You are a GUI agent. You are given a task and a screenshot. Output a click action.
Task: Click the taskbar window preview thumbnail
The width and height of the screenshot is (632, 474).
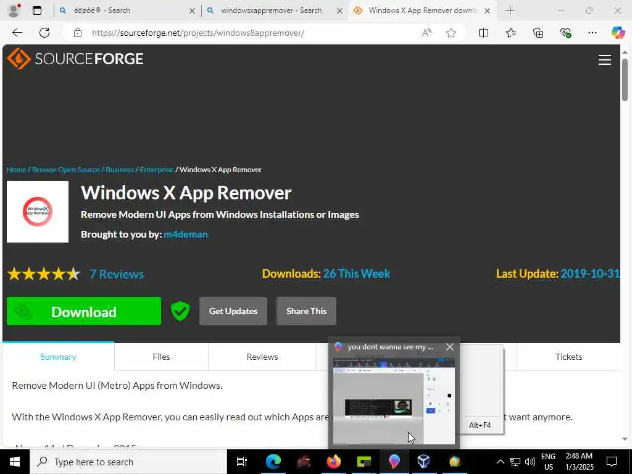394,401
